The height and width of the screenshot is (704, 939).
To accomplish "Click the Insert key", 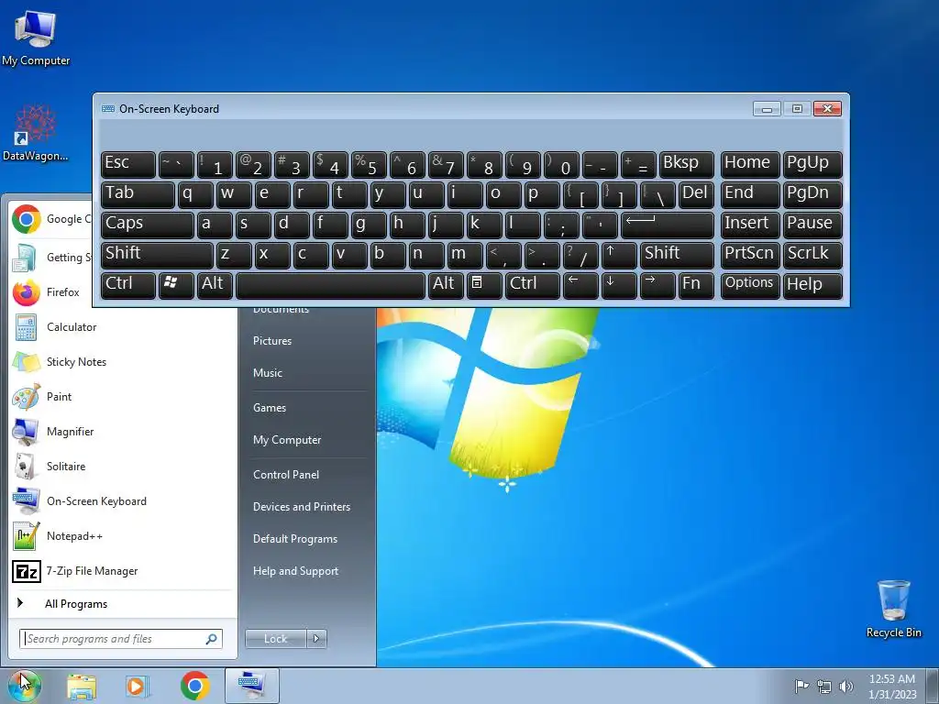I will pyautogui.click(x=750, y=225).
